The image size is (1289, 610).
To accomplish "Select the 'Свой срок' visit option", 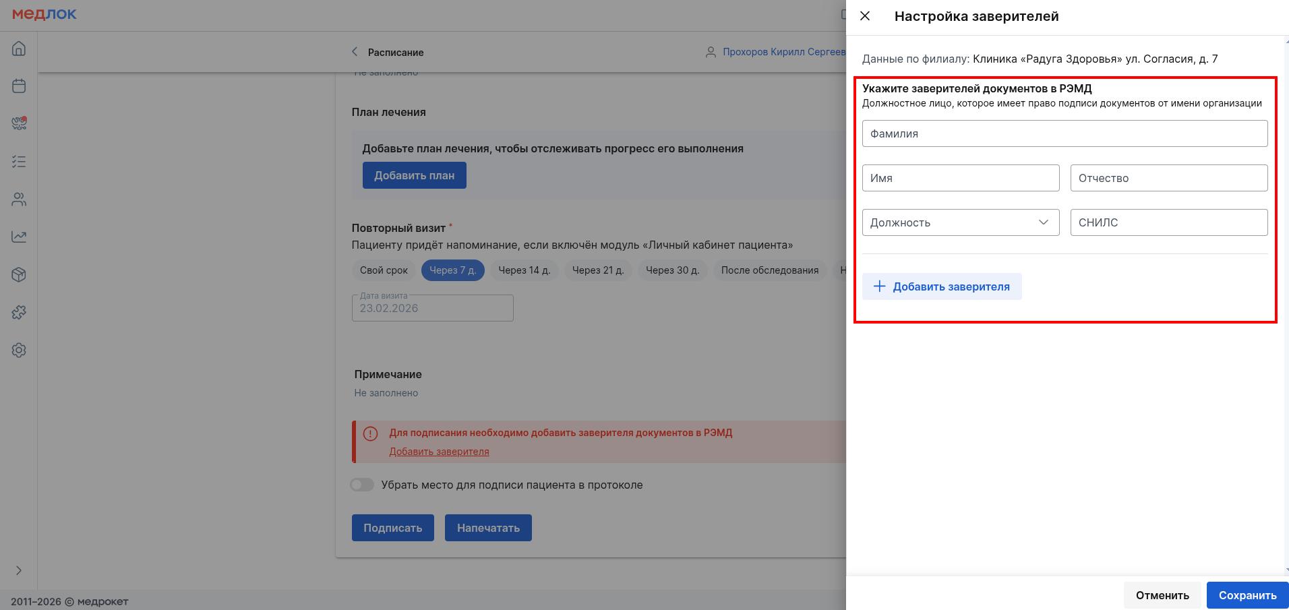I will 384,270.
